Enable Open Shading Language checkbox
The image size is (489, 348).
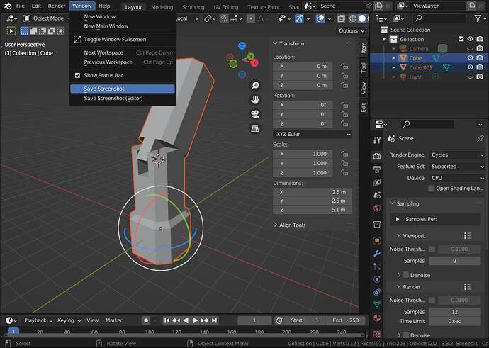(432, 189)
